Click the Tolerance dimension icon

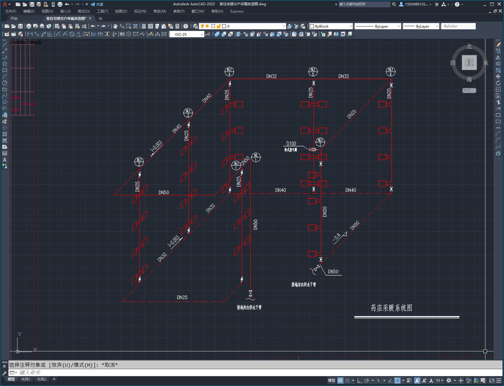[122, 34]
